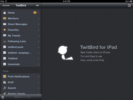Tap the Home house icon
The image size is (133, 100).
click(x=4, y=13)
